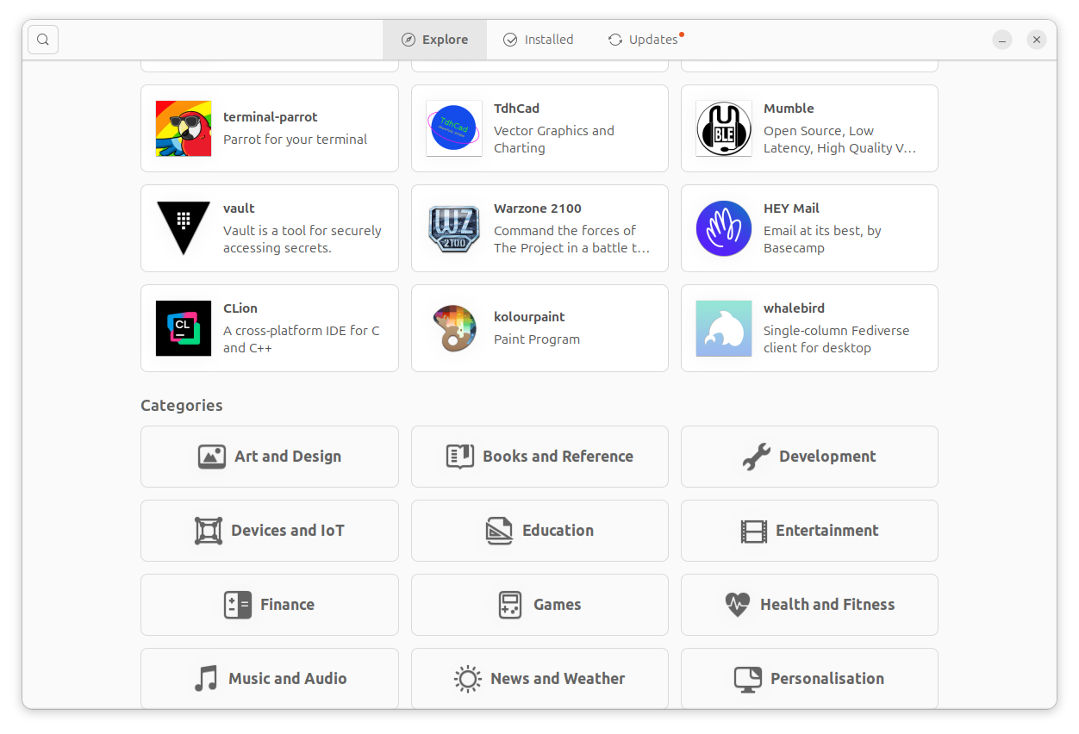Click the TdhCad app icon

point(453,128)
